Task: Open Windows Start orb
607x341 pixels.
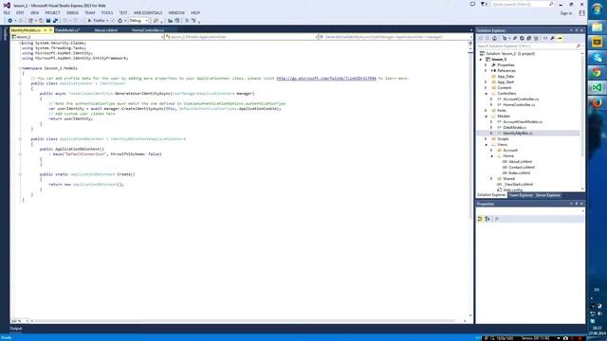Action: [597, 9]
